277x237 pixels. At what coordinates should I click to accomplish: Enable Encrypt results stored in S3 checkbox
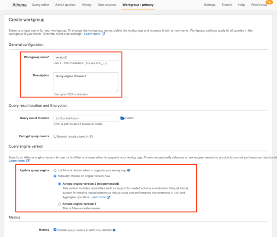coord(55,136)
